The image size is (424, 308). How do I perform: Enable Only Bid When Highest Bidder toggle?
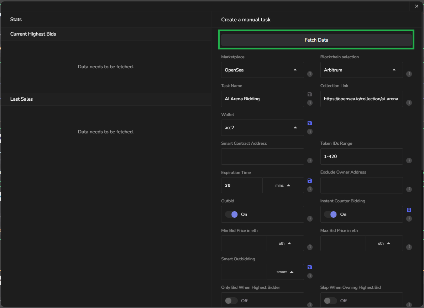coord(231,301)
